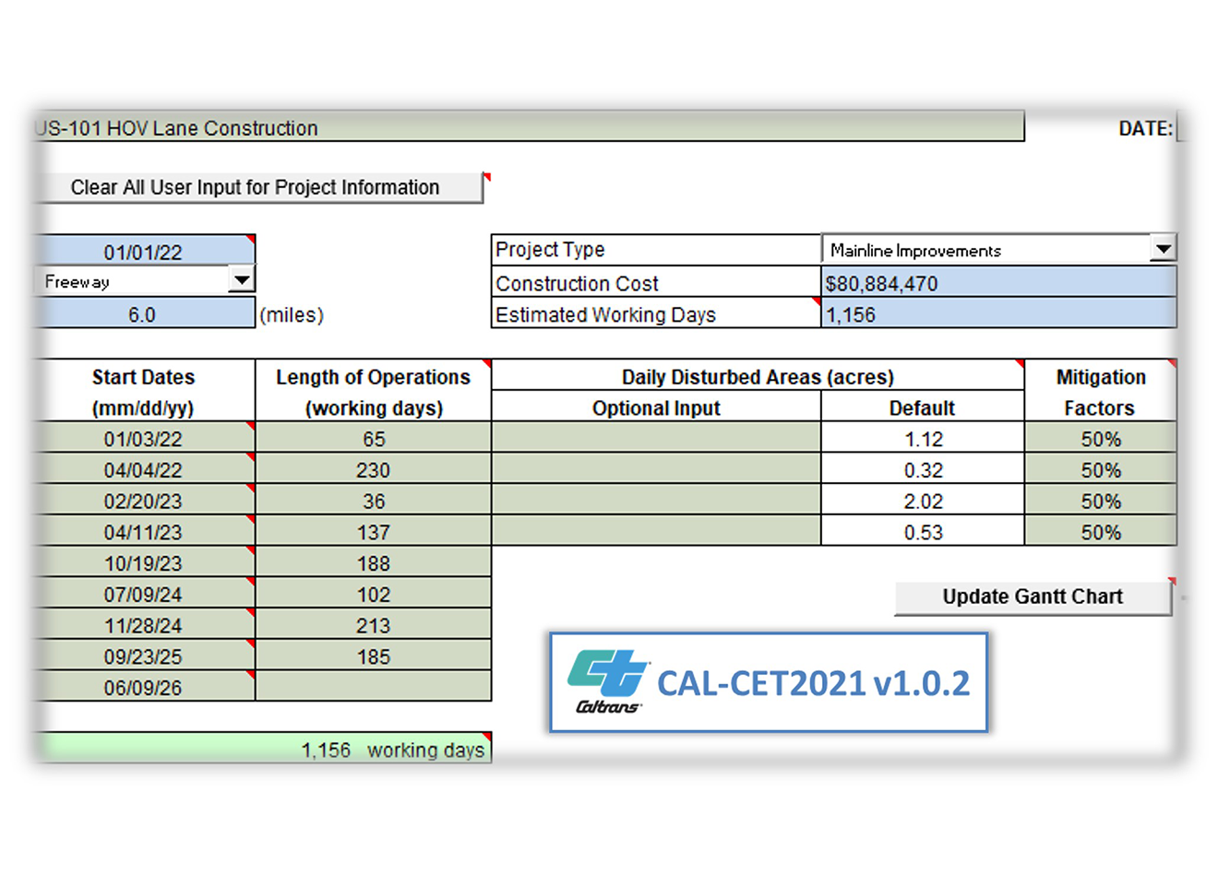Select the US-101 HOV Lane Construction name field
The width and height of the screenshot is (1218, 874).
click(x=529, y=127)
